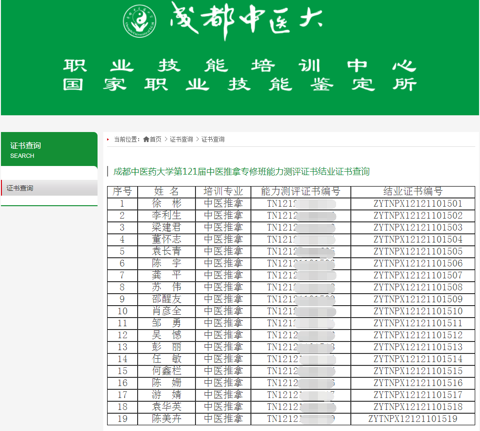The image size is (480, 431).
Task: Click certificate number ZYTNPX12121101502
Action: pos(418,215)
